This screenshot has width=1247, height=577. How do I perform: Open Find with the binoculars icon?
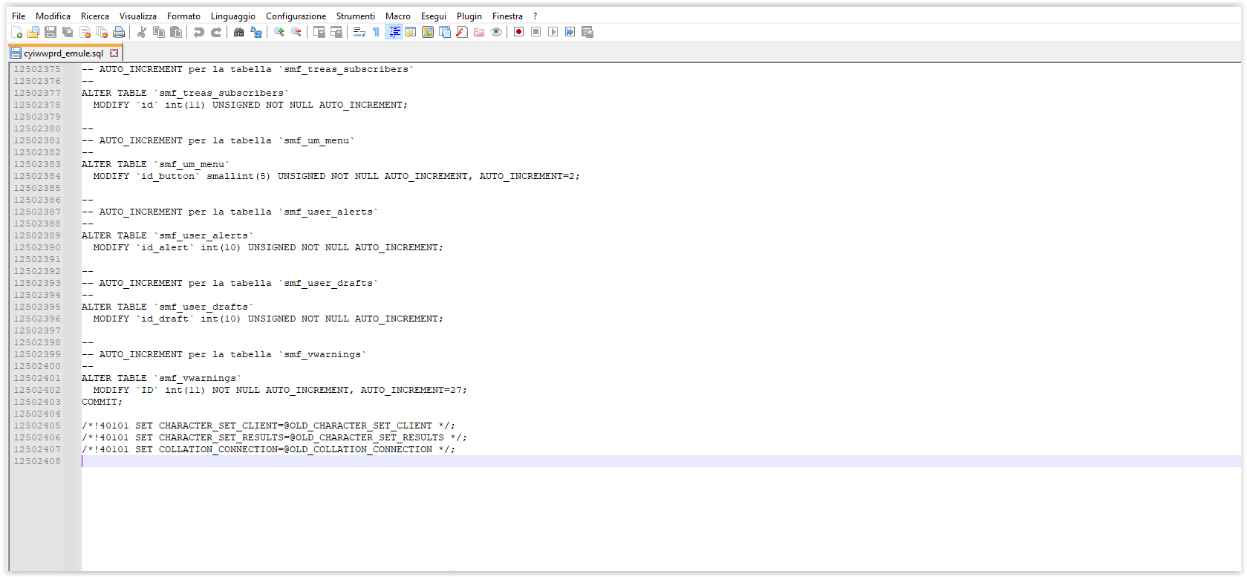coord(238,32)
